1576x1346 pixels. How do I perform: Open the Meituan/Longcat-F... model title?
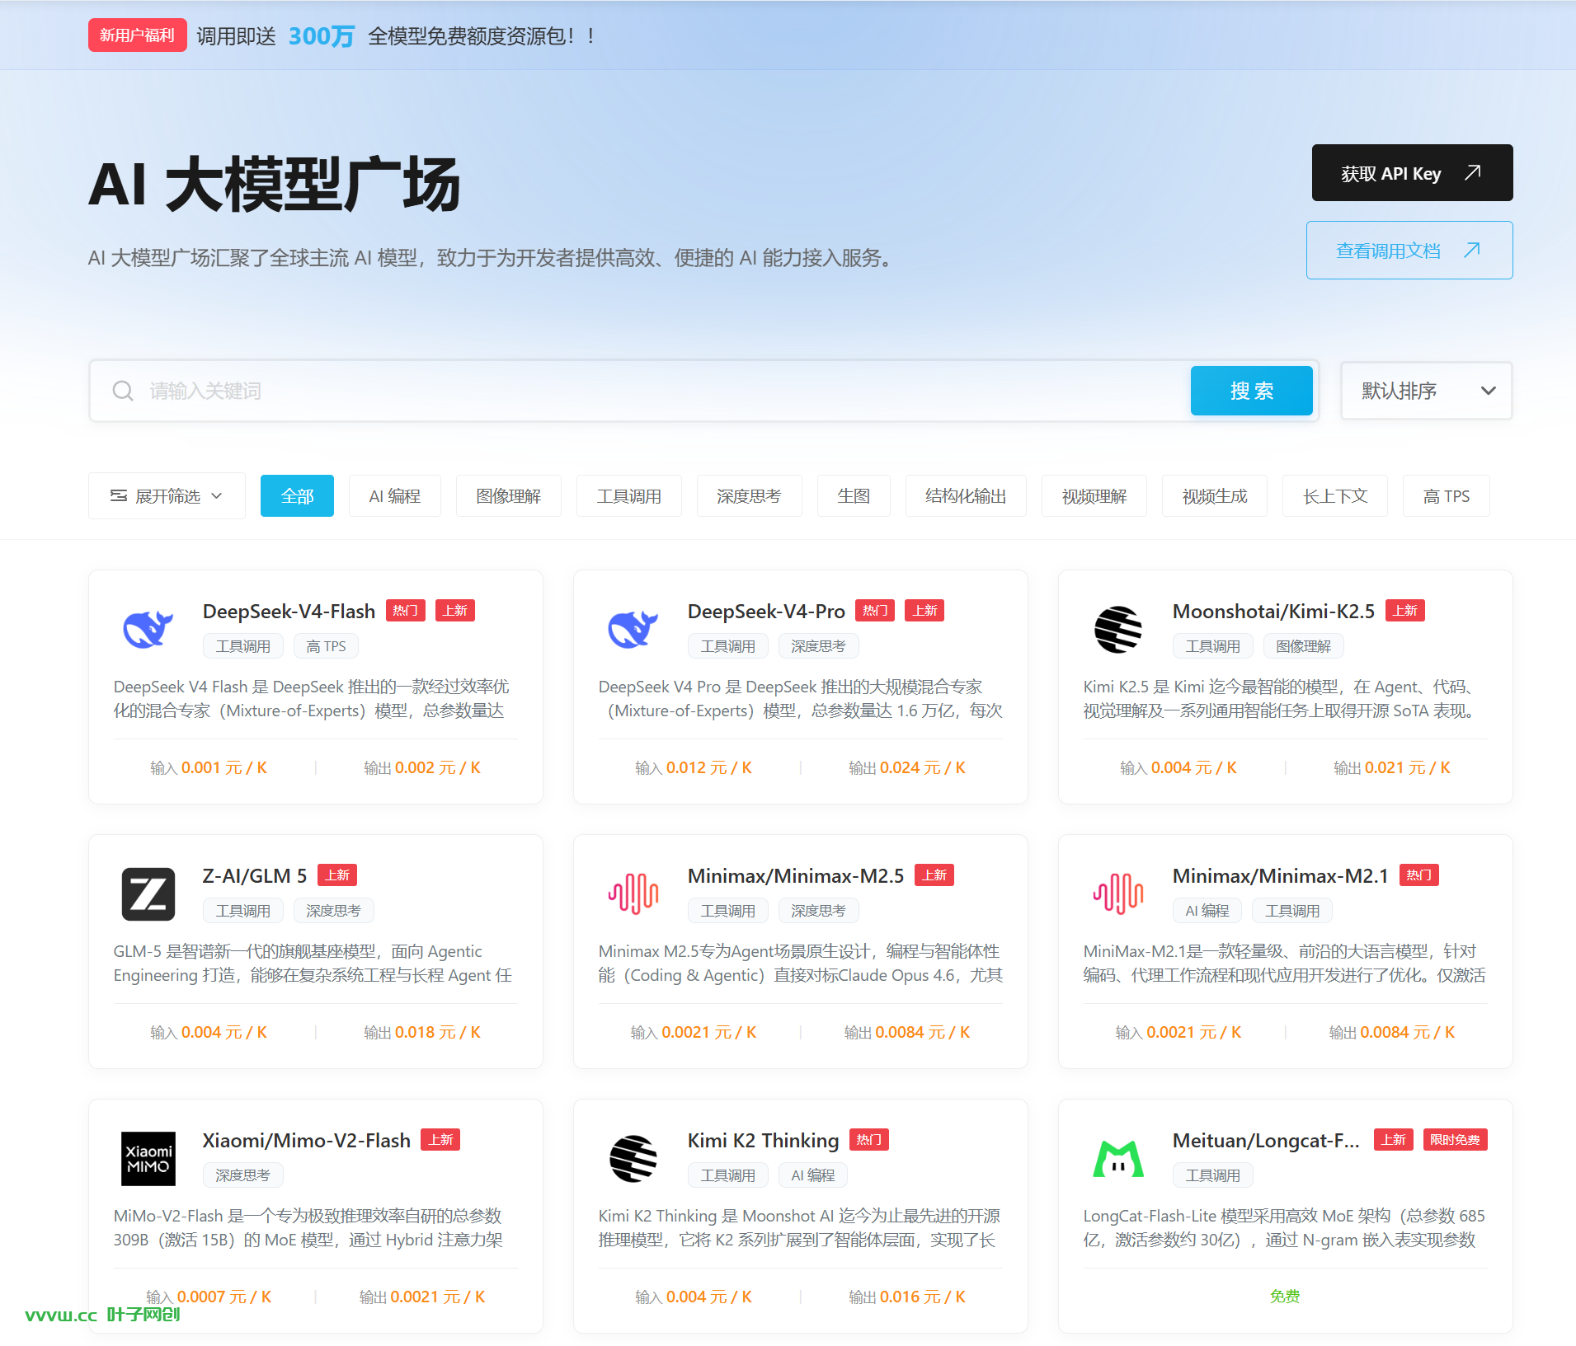pos(1266,1141)
